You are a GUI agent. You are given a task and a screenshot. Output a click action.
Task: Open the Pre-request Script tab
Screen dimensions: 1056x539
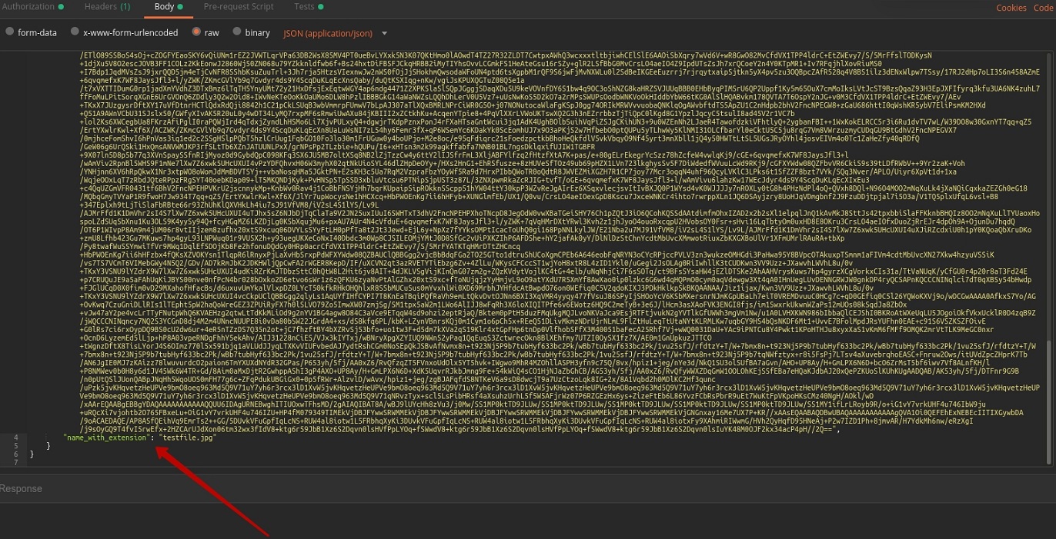(x=240, y=7)
